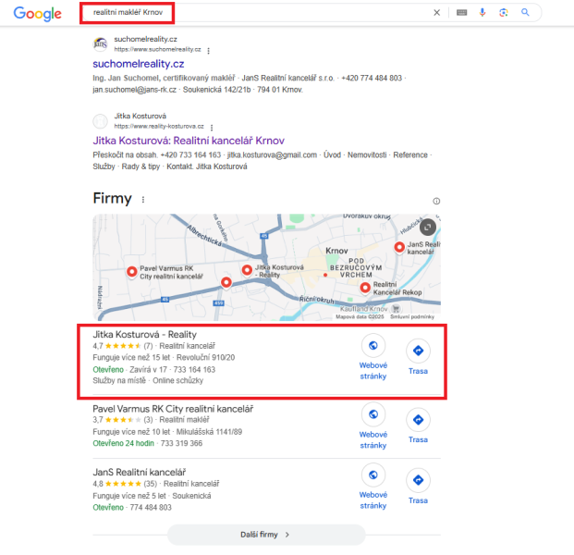
Task: Expand Další firmy to see more businesses
Action: click(266, 535)
